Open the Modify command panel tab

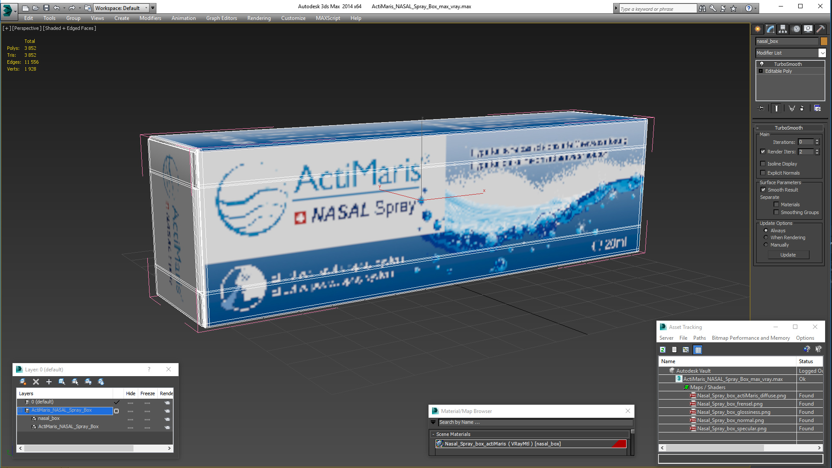click(770, 29)
